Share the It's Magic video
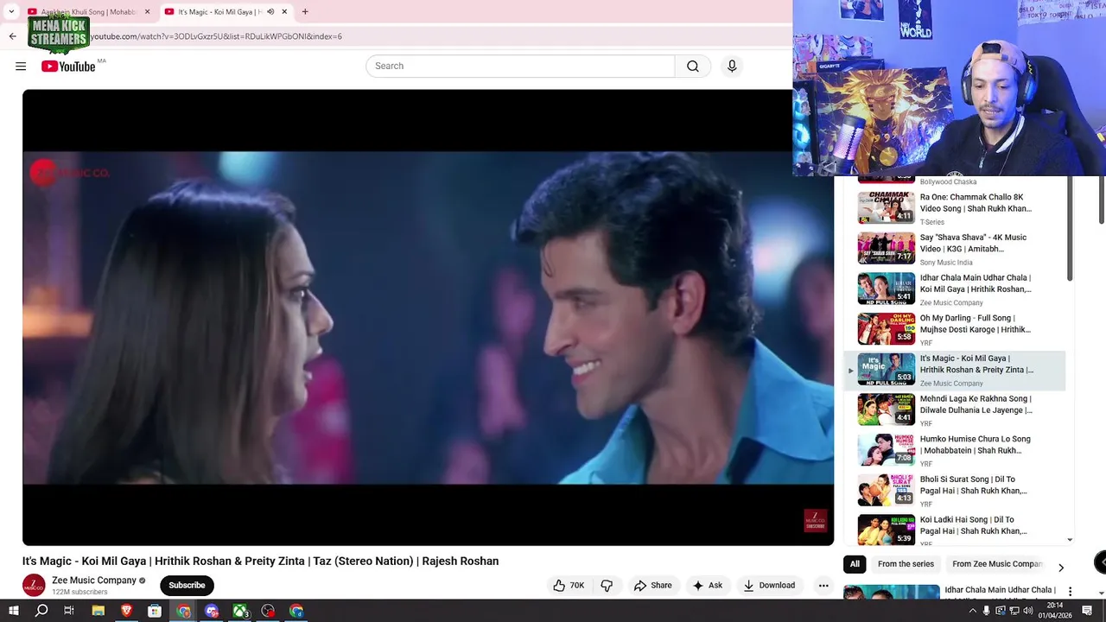This screenshot has width=1106, height=622. (x=652, y=585)
